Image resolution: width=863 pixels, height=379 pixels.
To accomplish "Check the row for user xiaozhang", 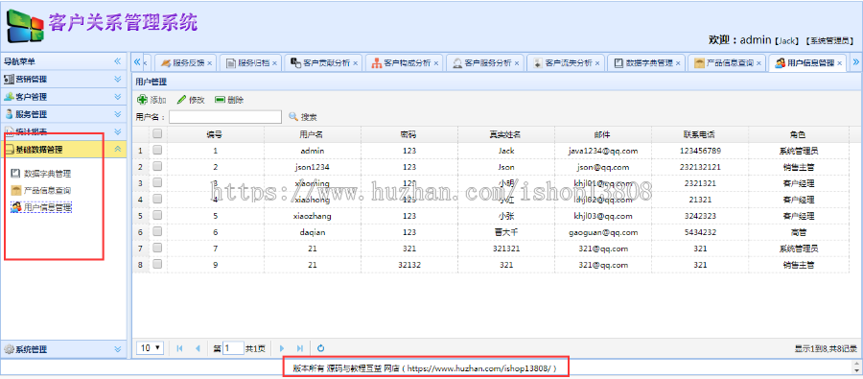I will click(x=157, y=215).
